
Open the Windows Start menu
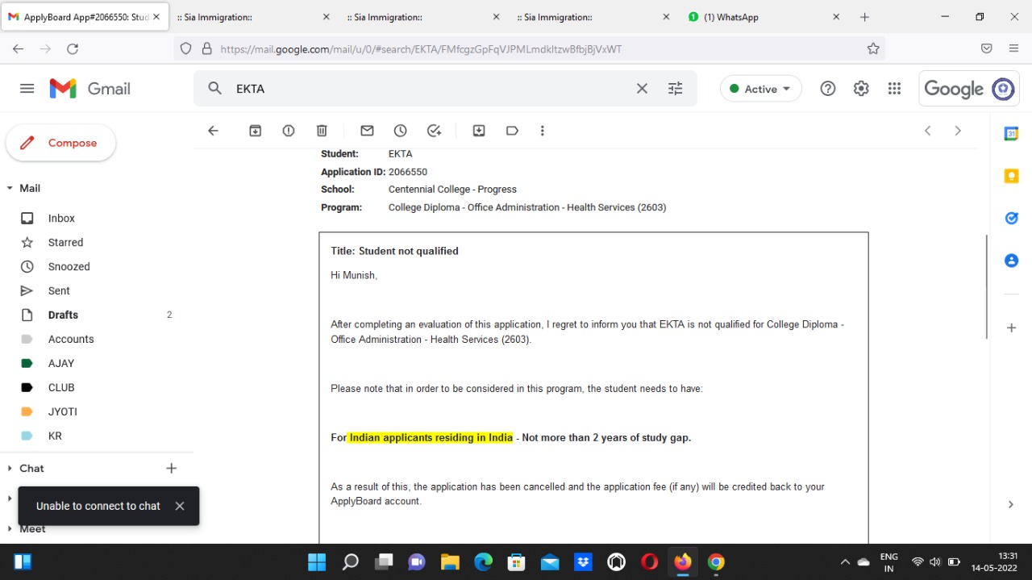317,561
